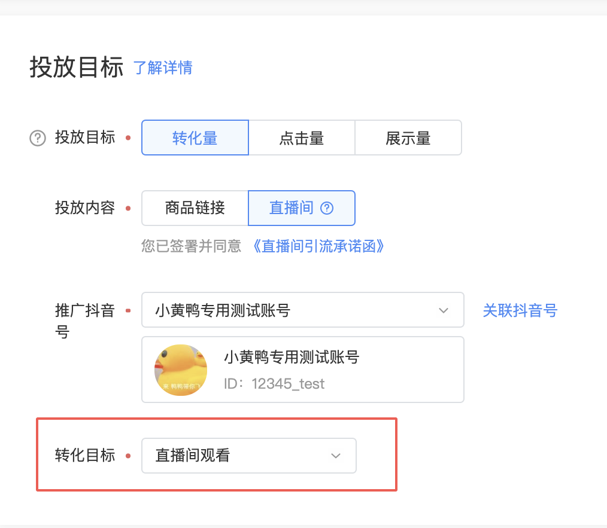Click the small yellow duck avatar thumbnail
This screenshot has width=607, height=528.
[x=180, y=370]
